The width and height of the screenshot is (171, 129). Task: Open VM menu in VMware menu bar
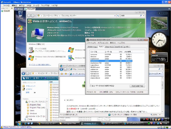[x=29, y=5]
